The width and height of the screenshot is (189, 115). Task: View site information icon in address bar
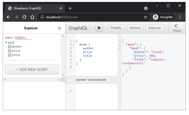point(42,17)
